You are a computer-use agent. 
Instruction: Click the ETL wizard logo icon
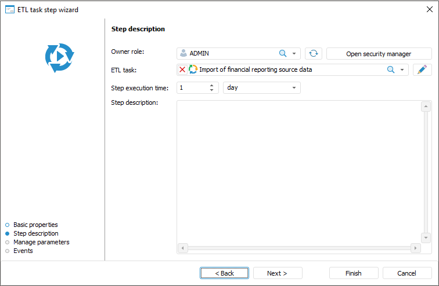tap(59, 58)
